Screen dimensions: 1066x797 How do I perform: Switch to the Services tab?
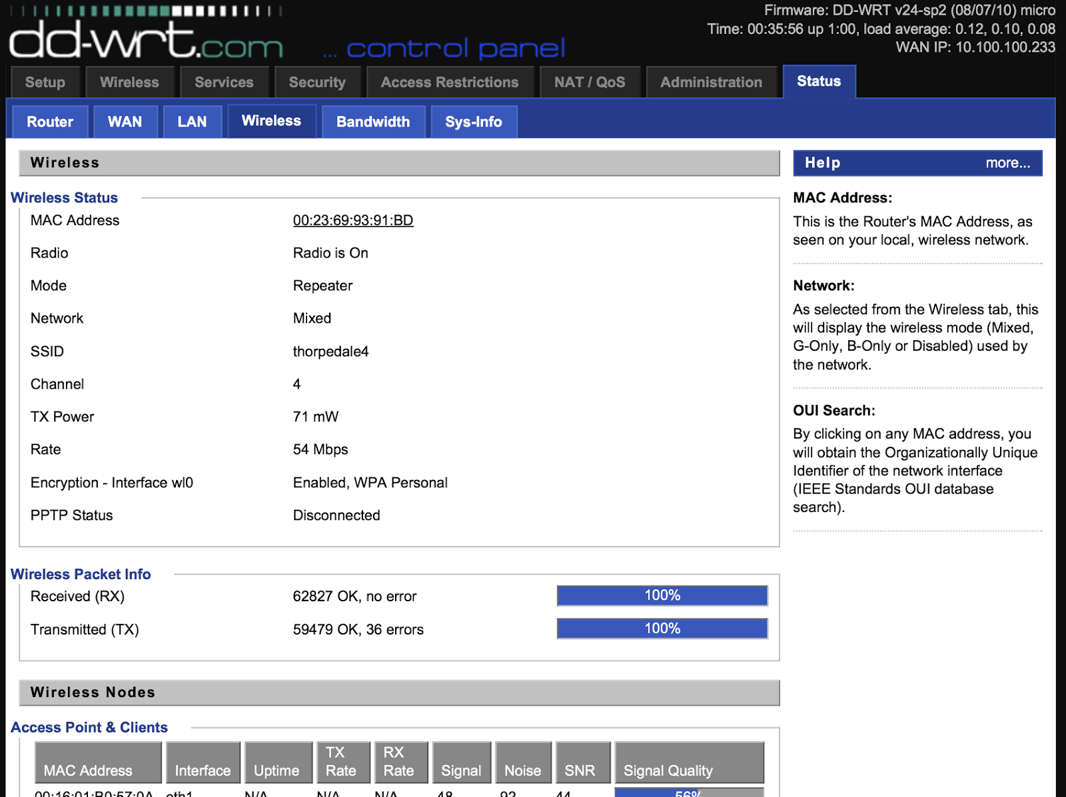pos(224,83)
